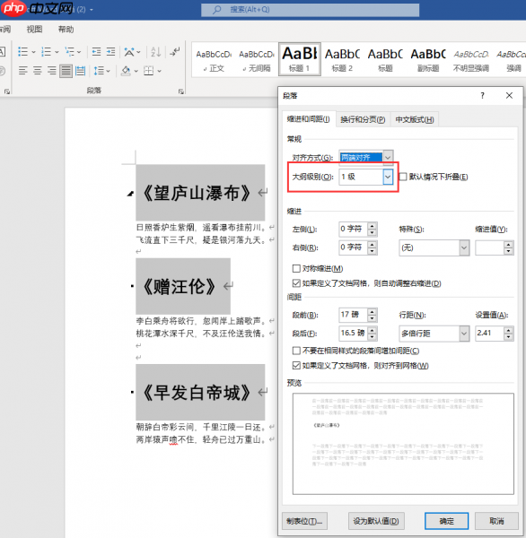This screenshot has height=538, width=526.
Task: Open the Chinese layout (Asian typography) icon
Action: (x=129, y=52)
